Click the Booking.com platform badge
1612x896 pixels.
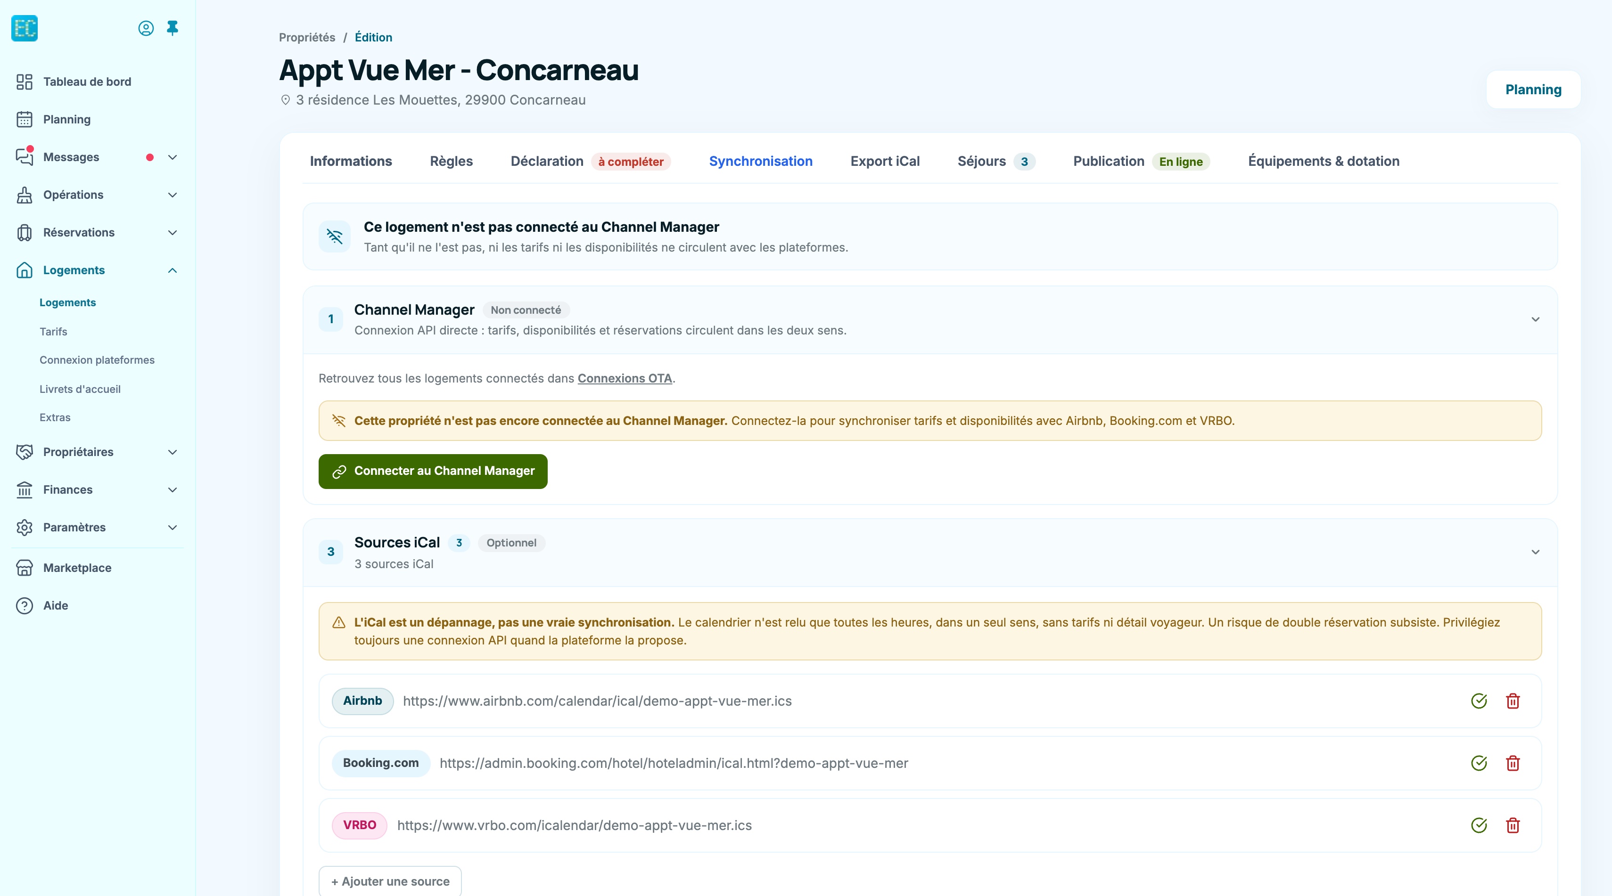[x=380, y=763]
